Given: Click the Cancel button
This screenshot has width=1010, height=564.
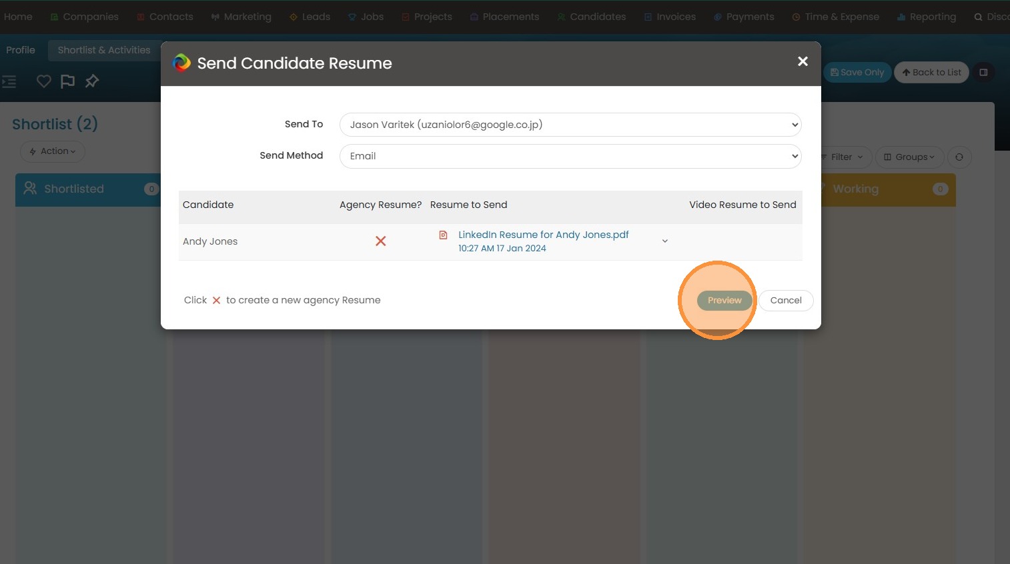Looking at the screenshot, I should click(x=786, y=301).
